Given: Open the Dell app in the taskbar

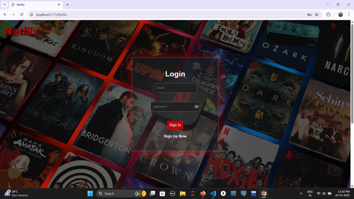Looking at the screenshot, I should point(173,193).
